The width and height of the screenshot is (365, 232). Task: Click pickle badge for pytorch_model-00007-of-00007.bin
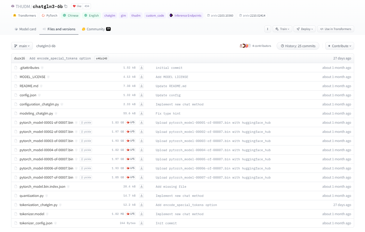pos(86,177)
